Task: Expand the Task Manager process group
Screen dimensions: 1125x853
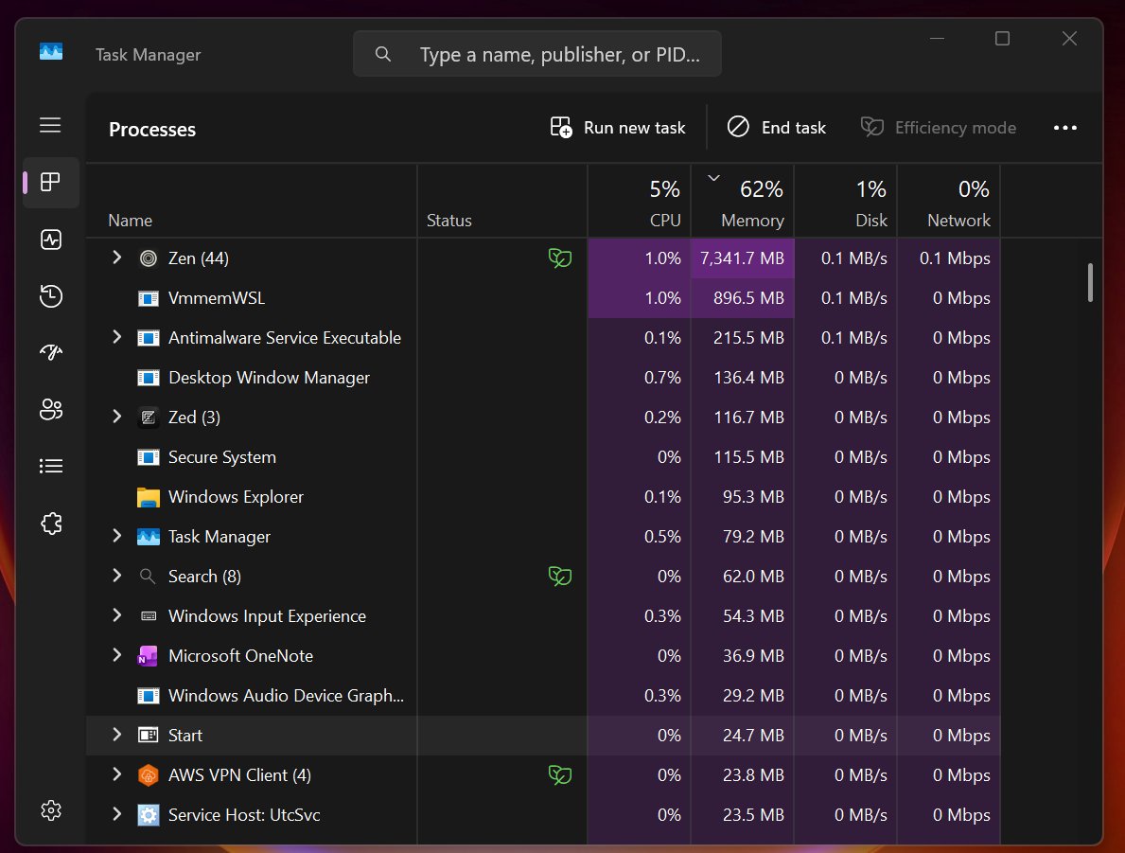Action: pyautogui.click(x=117, y=536)
